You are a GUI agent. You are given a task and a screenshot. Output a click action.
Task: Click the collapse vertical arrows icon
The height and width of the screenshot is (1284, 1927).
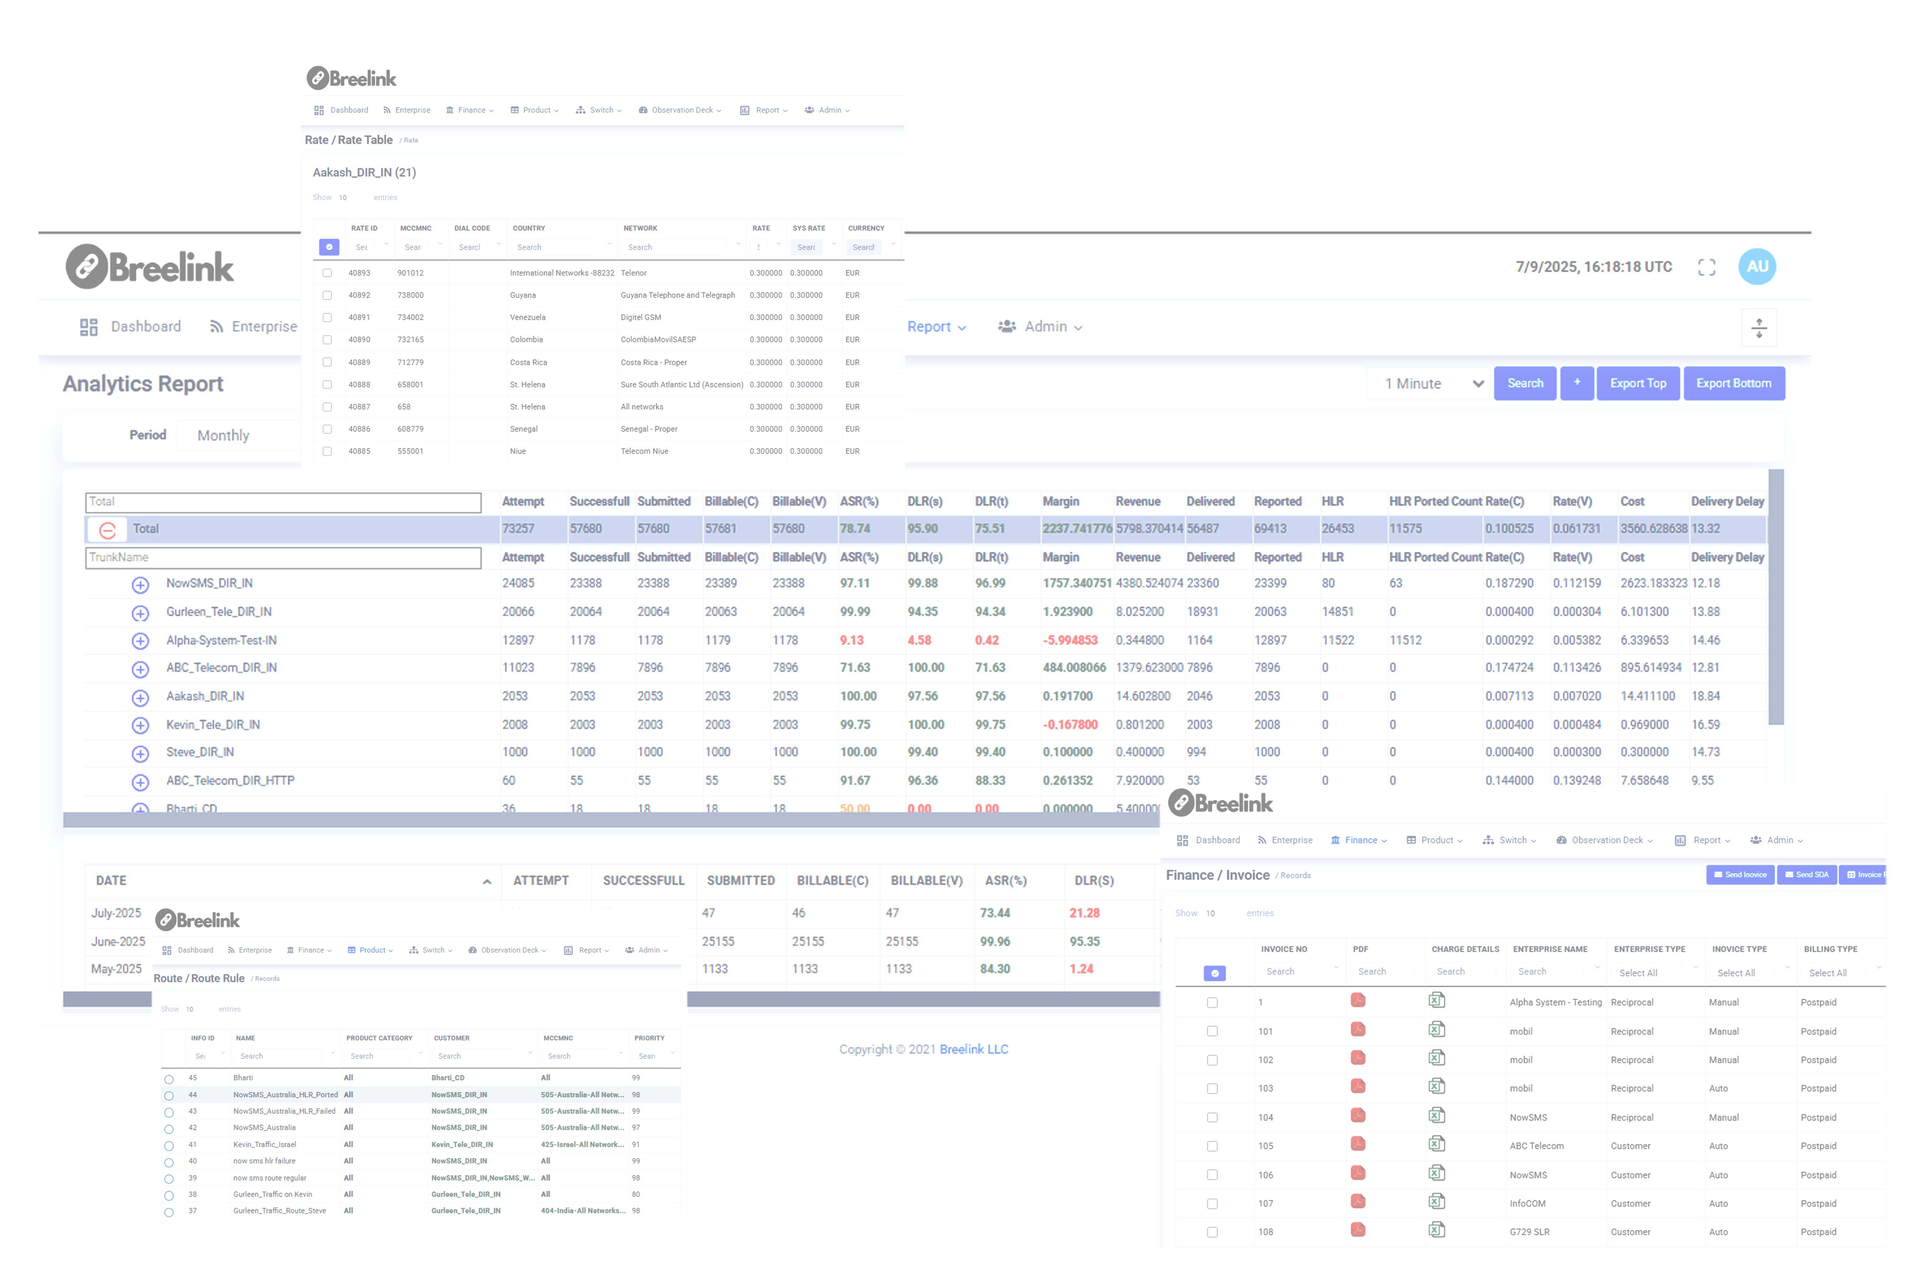tap(1758, 327)
